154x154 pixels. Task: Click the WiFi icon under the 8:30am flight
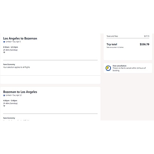[4, 52]
